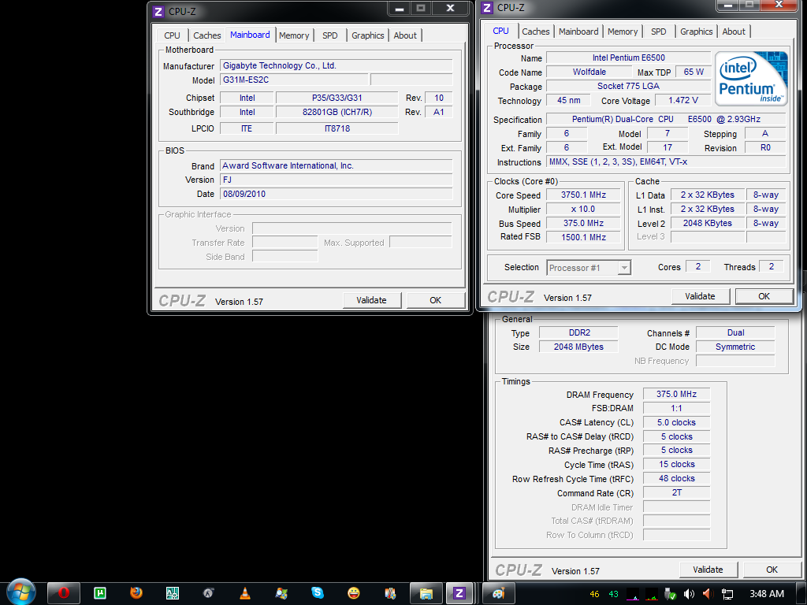Screen dimensions: 807x605
Task: Open the Paint palette taskbar icon
Action: point(498,593)
